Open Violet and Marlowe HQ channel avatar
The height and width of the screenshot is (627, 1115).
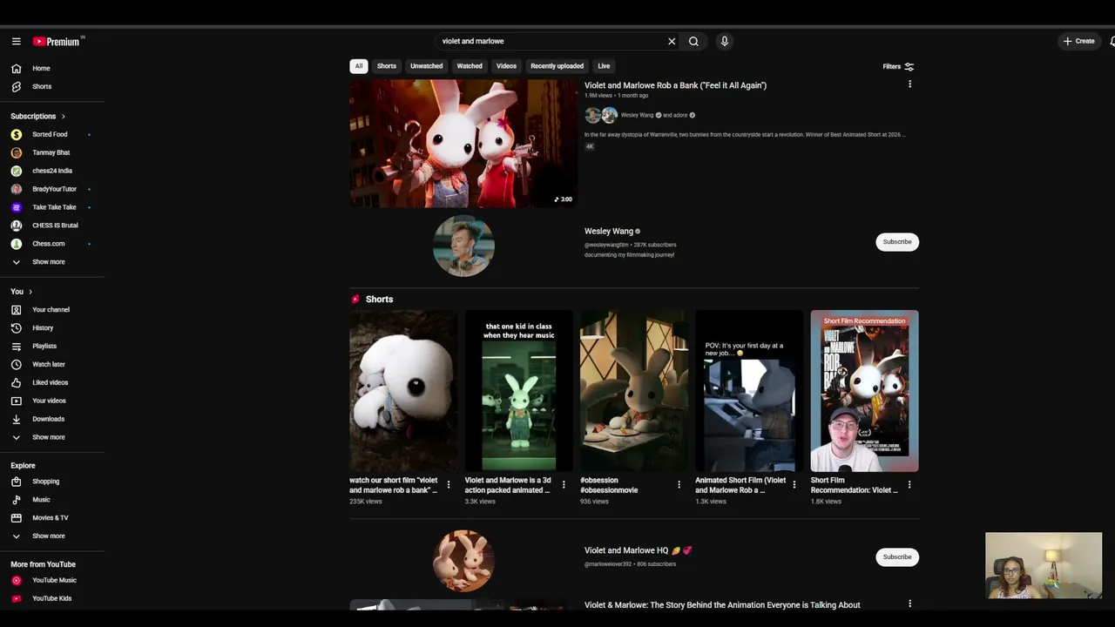tap(463, 561)
